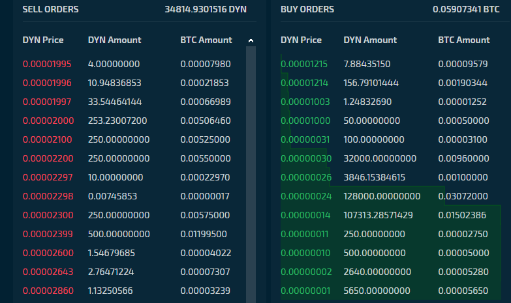Select sell price 0.00002600
This screenshot has width=511, height=303.
click(x=48, y=253)
